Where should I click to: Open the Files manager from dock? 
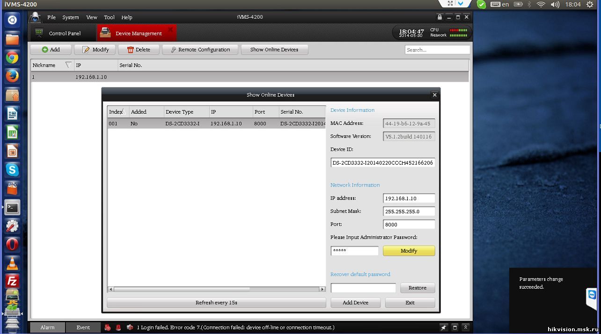12,39
